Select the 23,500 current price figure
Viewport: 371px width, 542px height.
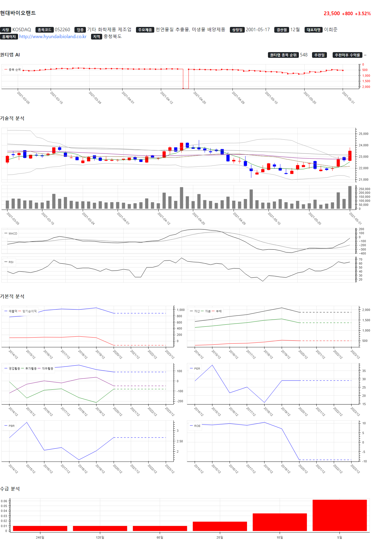[x=332, y=13]
